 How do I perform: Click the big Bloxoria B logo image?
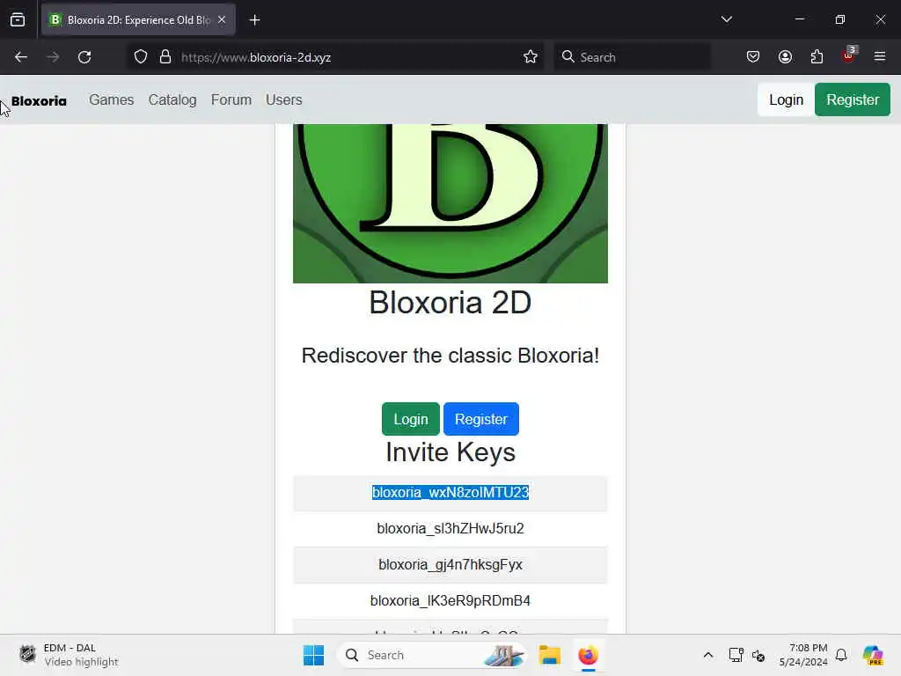pos(450,203)
